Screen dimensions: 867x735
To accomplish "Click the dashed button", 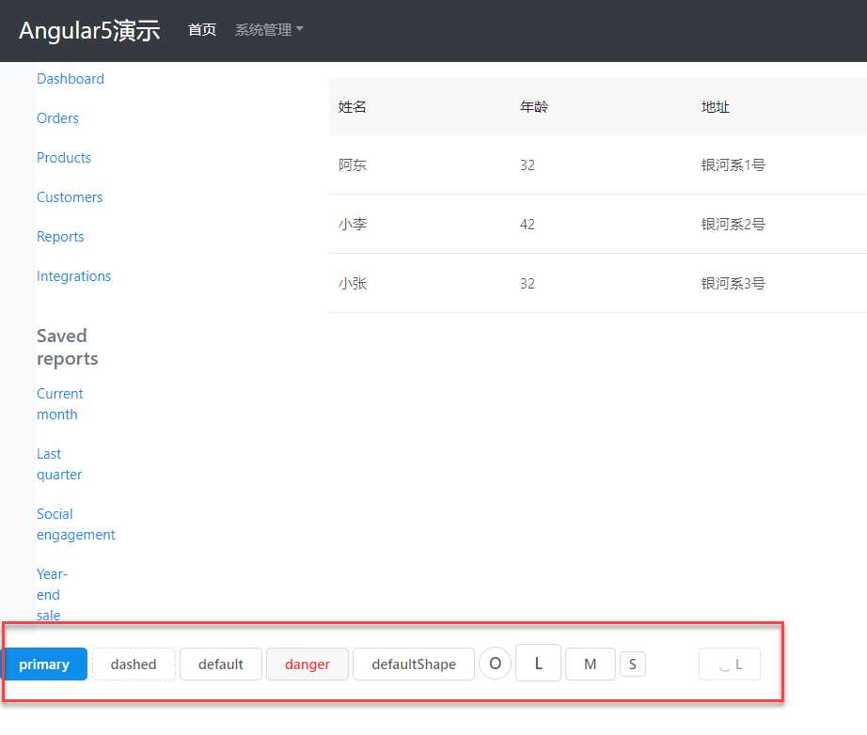I will (x=134, y=665).
